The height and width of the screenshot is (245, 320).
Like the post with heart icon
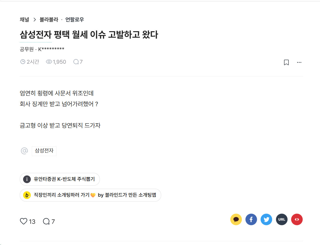24,221
